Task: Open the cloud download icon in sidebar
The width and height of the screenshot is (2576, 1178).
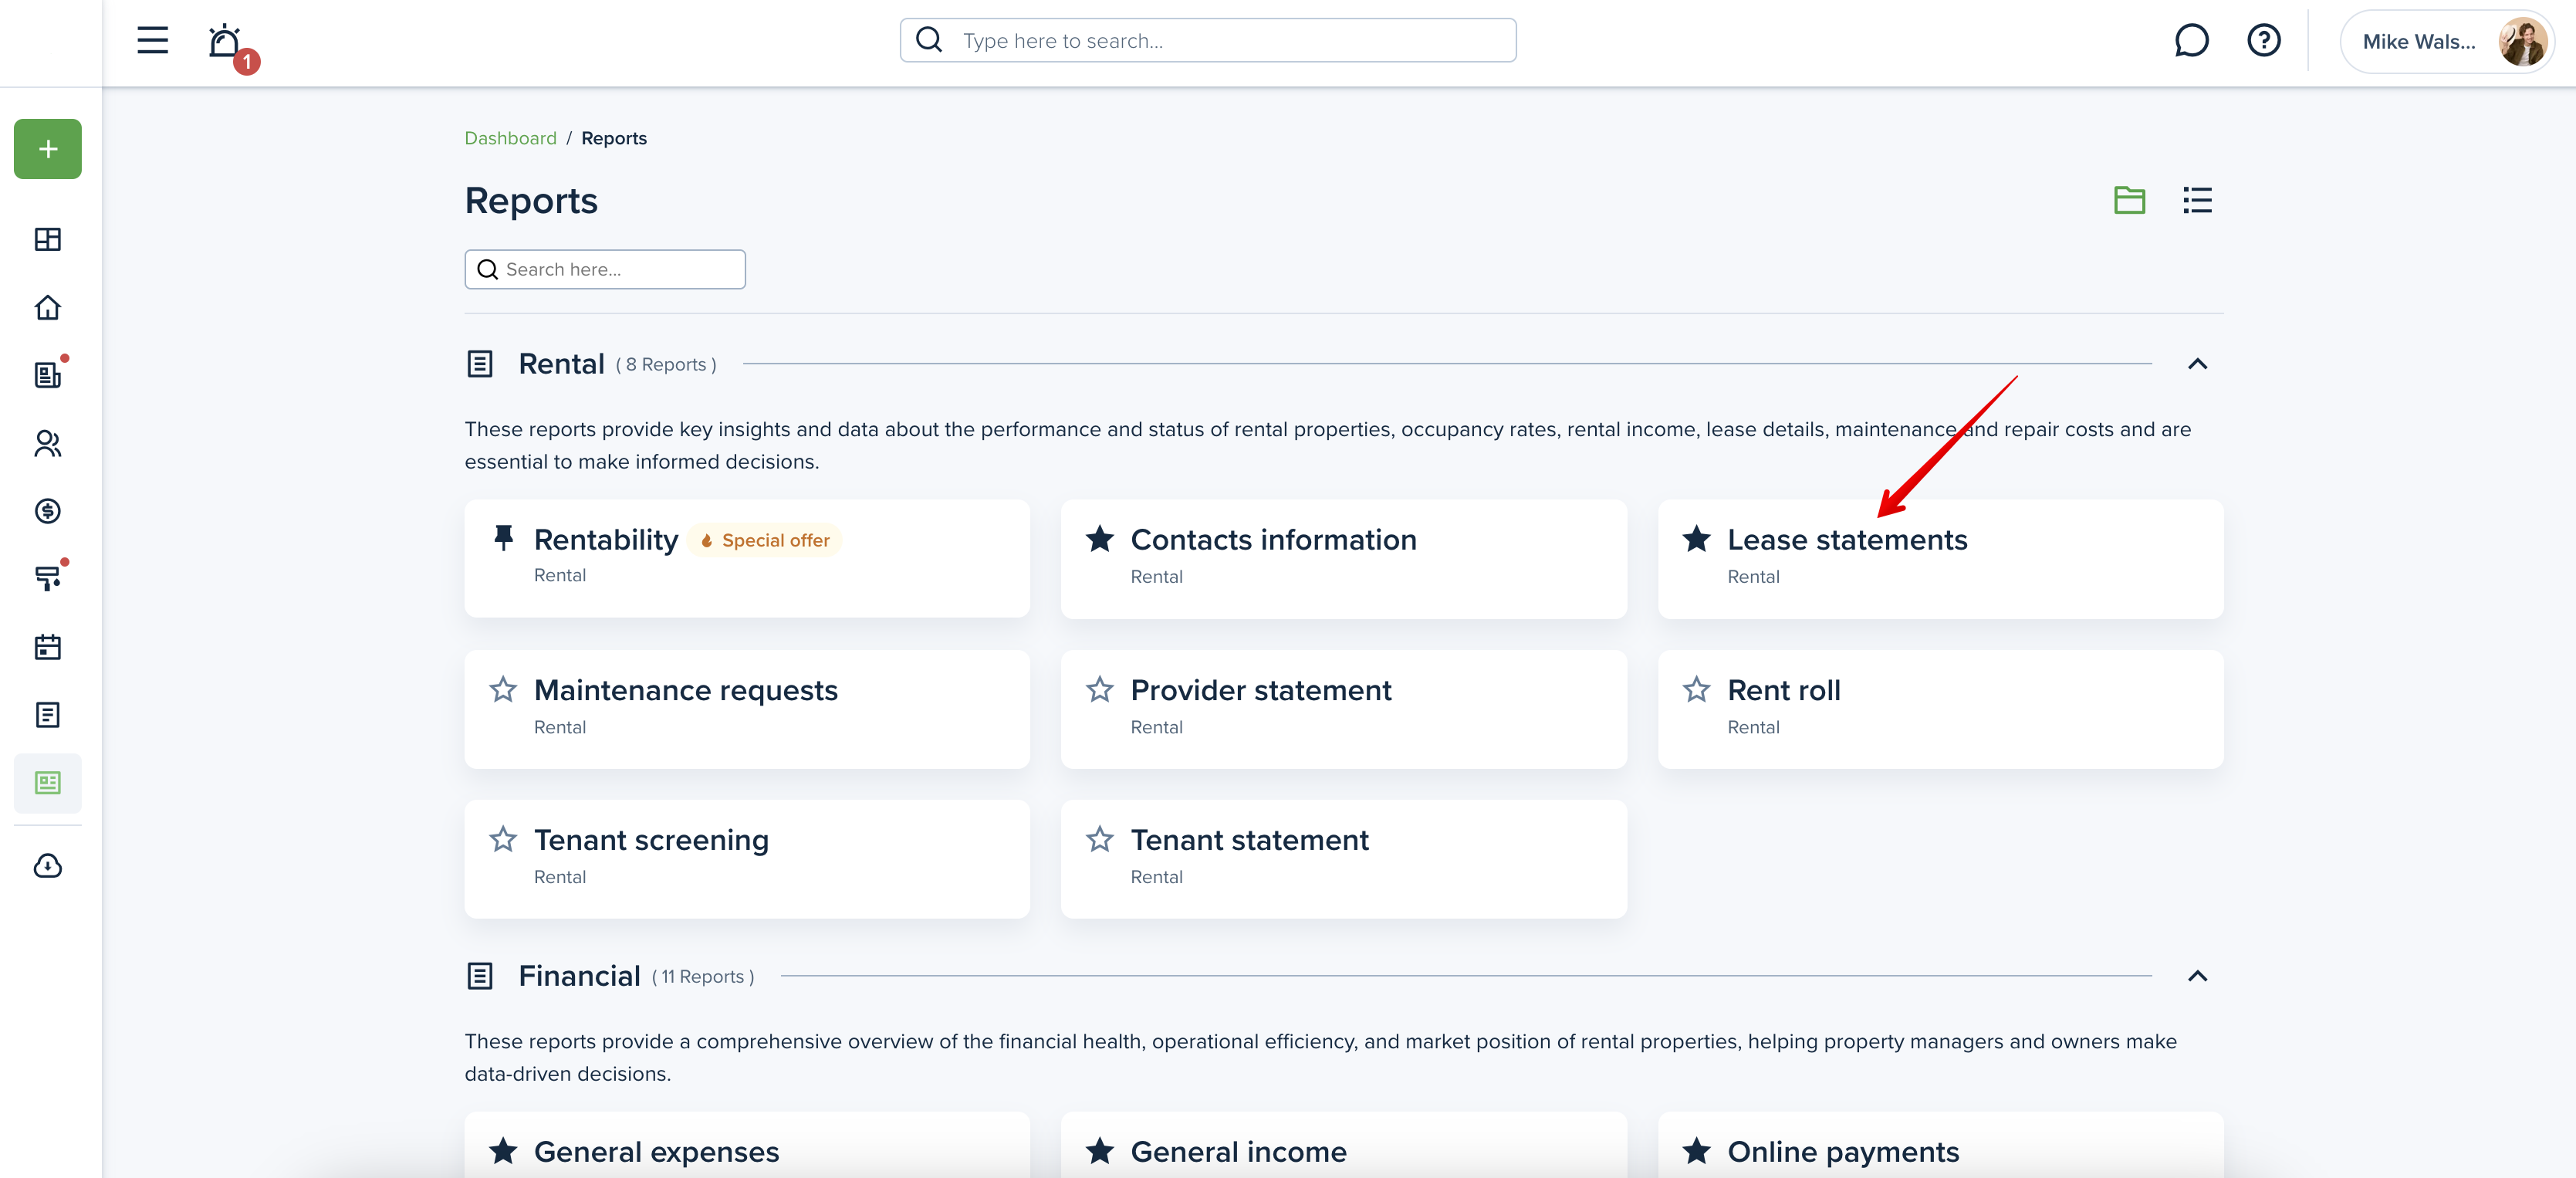Action: (x=48, y=866)
